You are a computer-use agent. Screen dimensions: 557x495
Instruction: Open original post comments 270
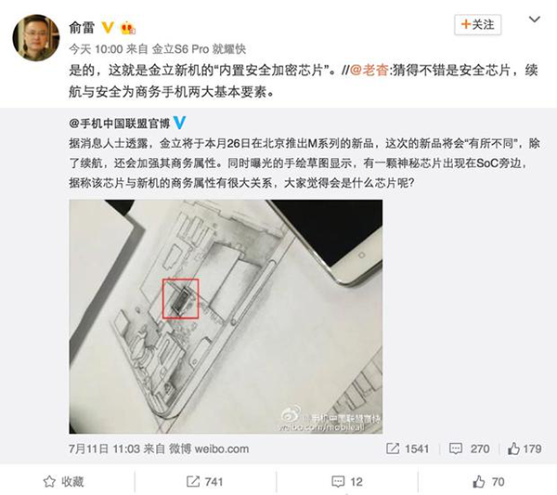click(x=469, y=449)
